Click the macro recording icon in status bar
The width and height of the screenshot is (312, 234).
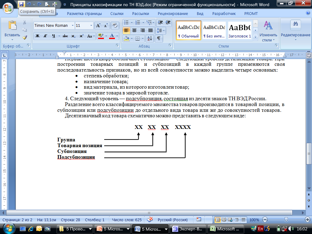click(x=199, y=220)
